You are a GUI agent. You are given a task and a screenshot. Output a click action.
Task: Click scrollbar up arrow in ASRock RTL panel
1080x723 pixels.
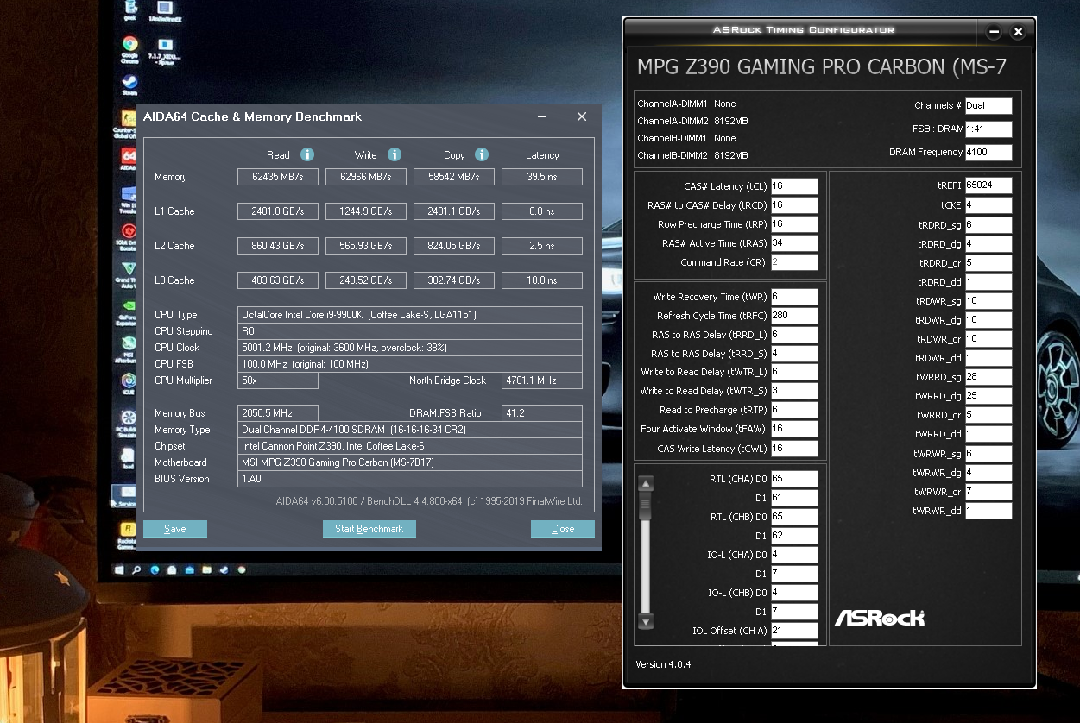(x=646, y=483)
